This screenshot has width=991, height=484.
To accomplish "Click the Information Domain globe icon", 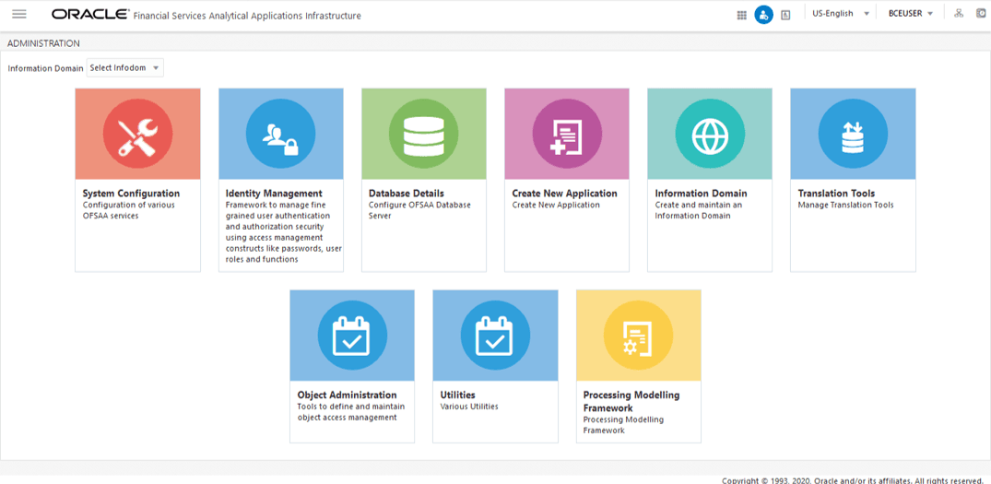I will click(x=710, y=134).
